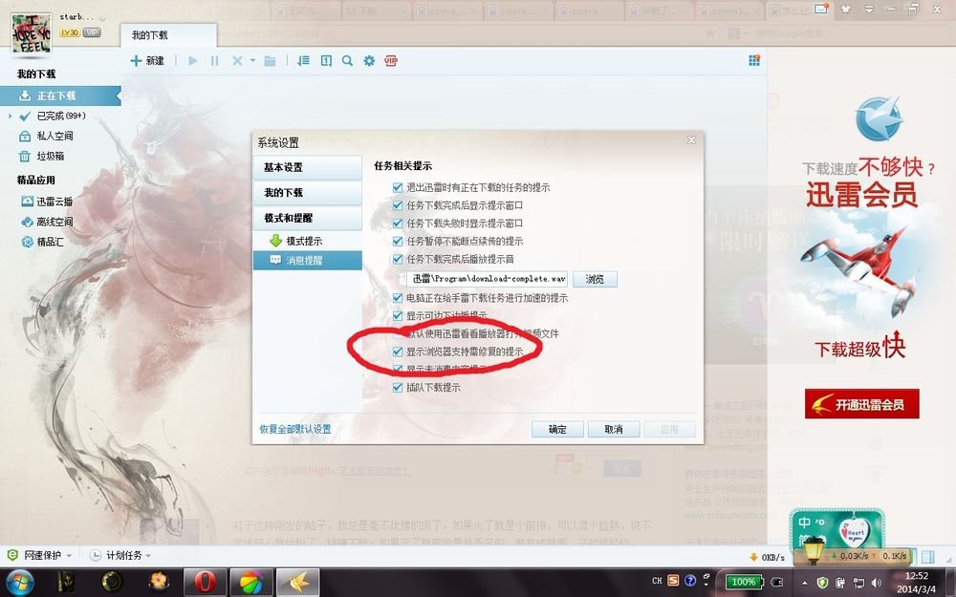
Task: Toggle 显示浏览器支持需修复的提示 checkbox
Action: [x=398, y=352]
